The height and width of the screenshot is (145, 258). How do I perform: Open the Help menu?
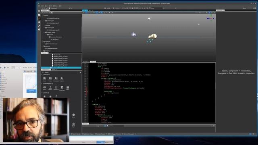tap(60, 6)
